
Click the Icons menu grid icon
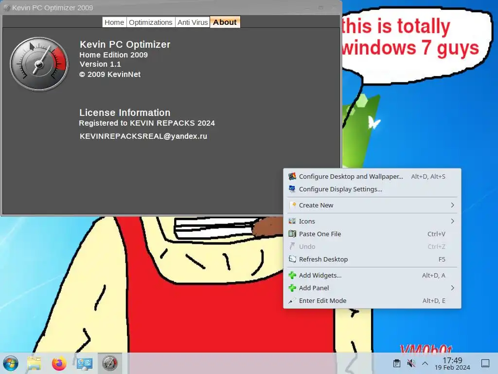[x=292, y=221]
